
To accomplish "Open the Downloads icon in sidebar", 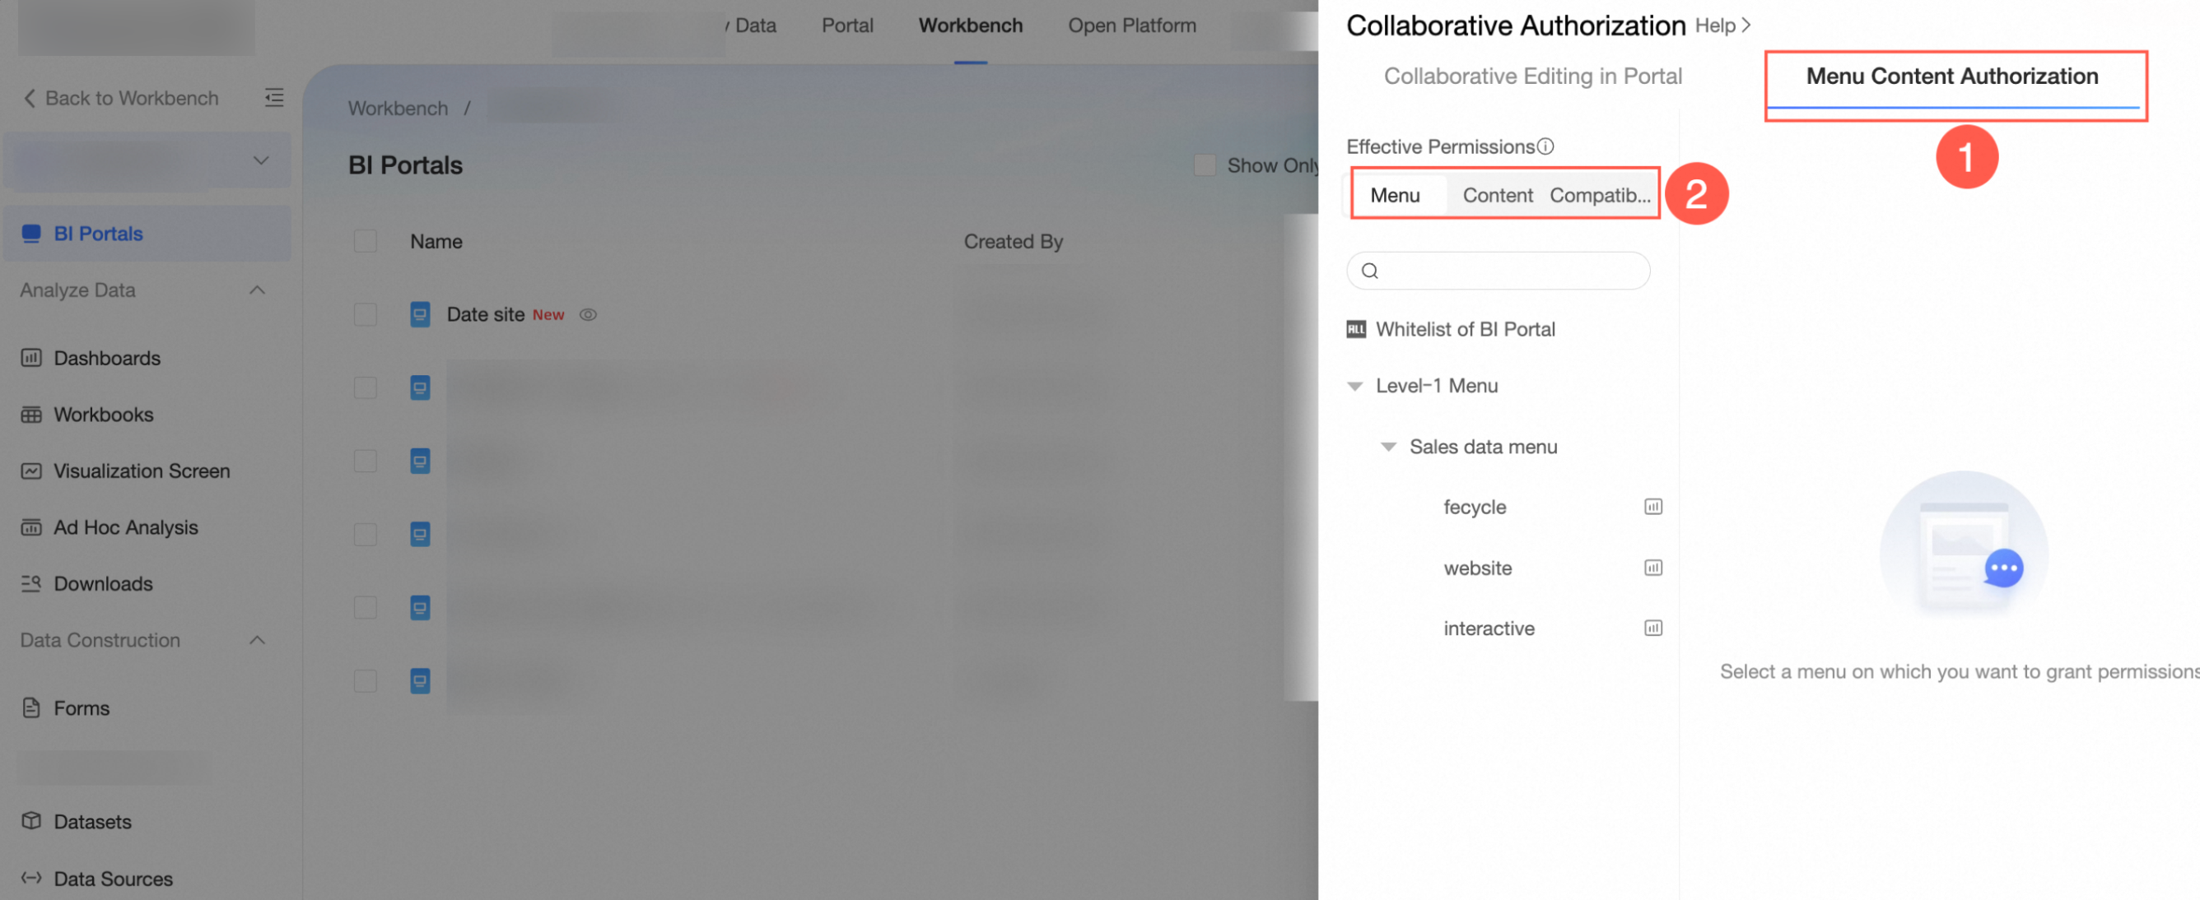I will 31,583.
